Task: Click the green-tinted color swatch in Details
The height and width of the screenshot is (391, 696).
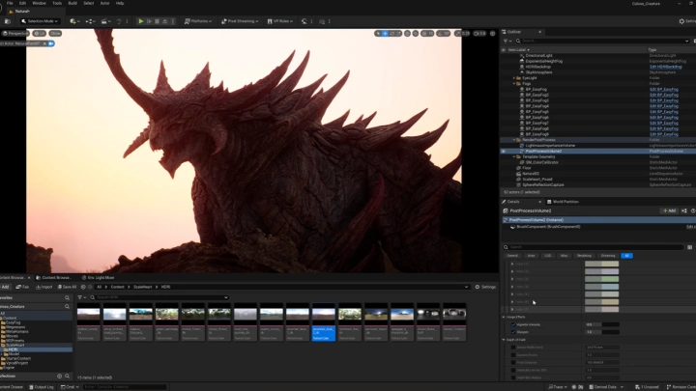Action: (602, 279)
